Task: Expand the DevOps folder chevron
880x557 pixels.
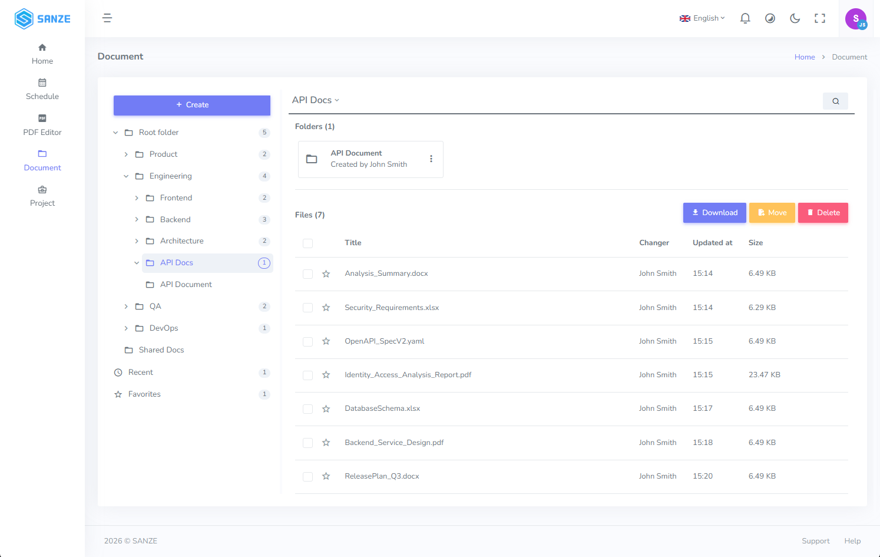Action: coord(126,328)
